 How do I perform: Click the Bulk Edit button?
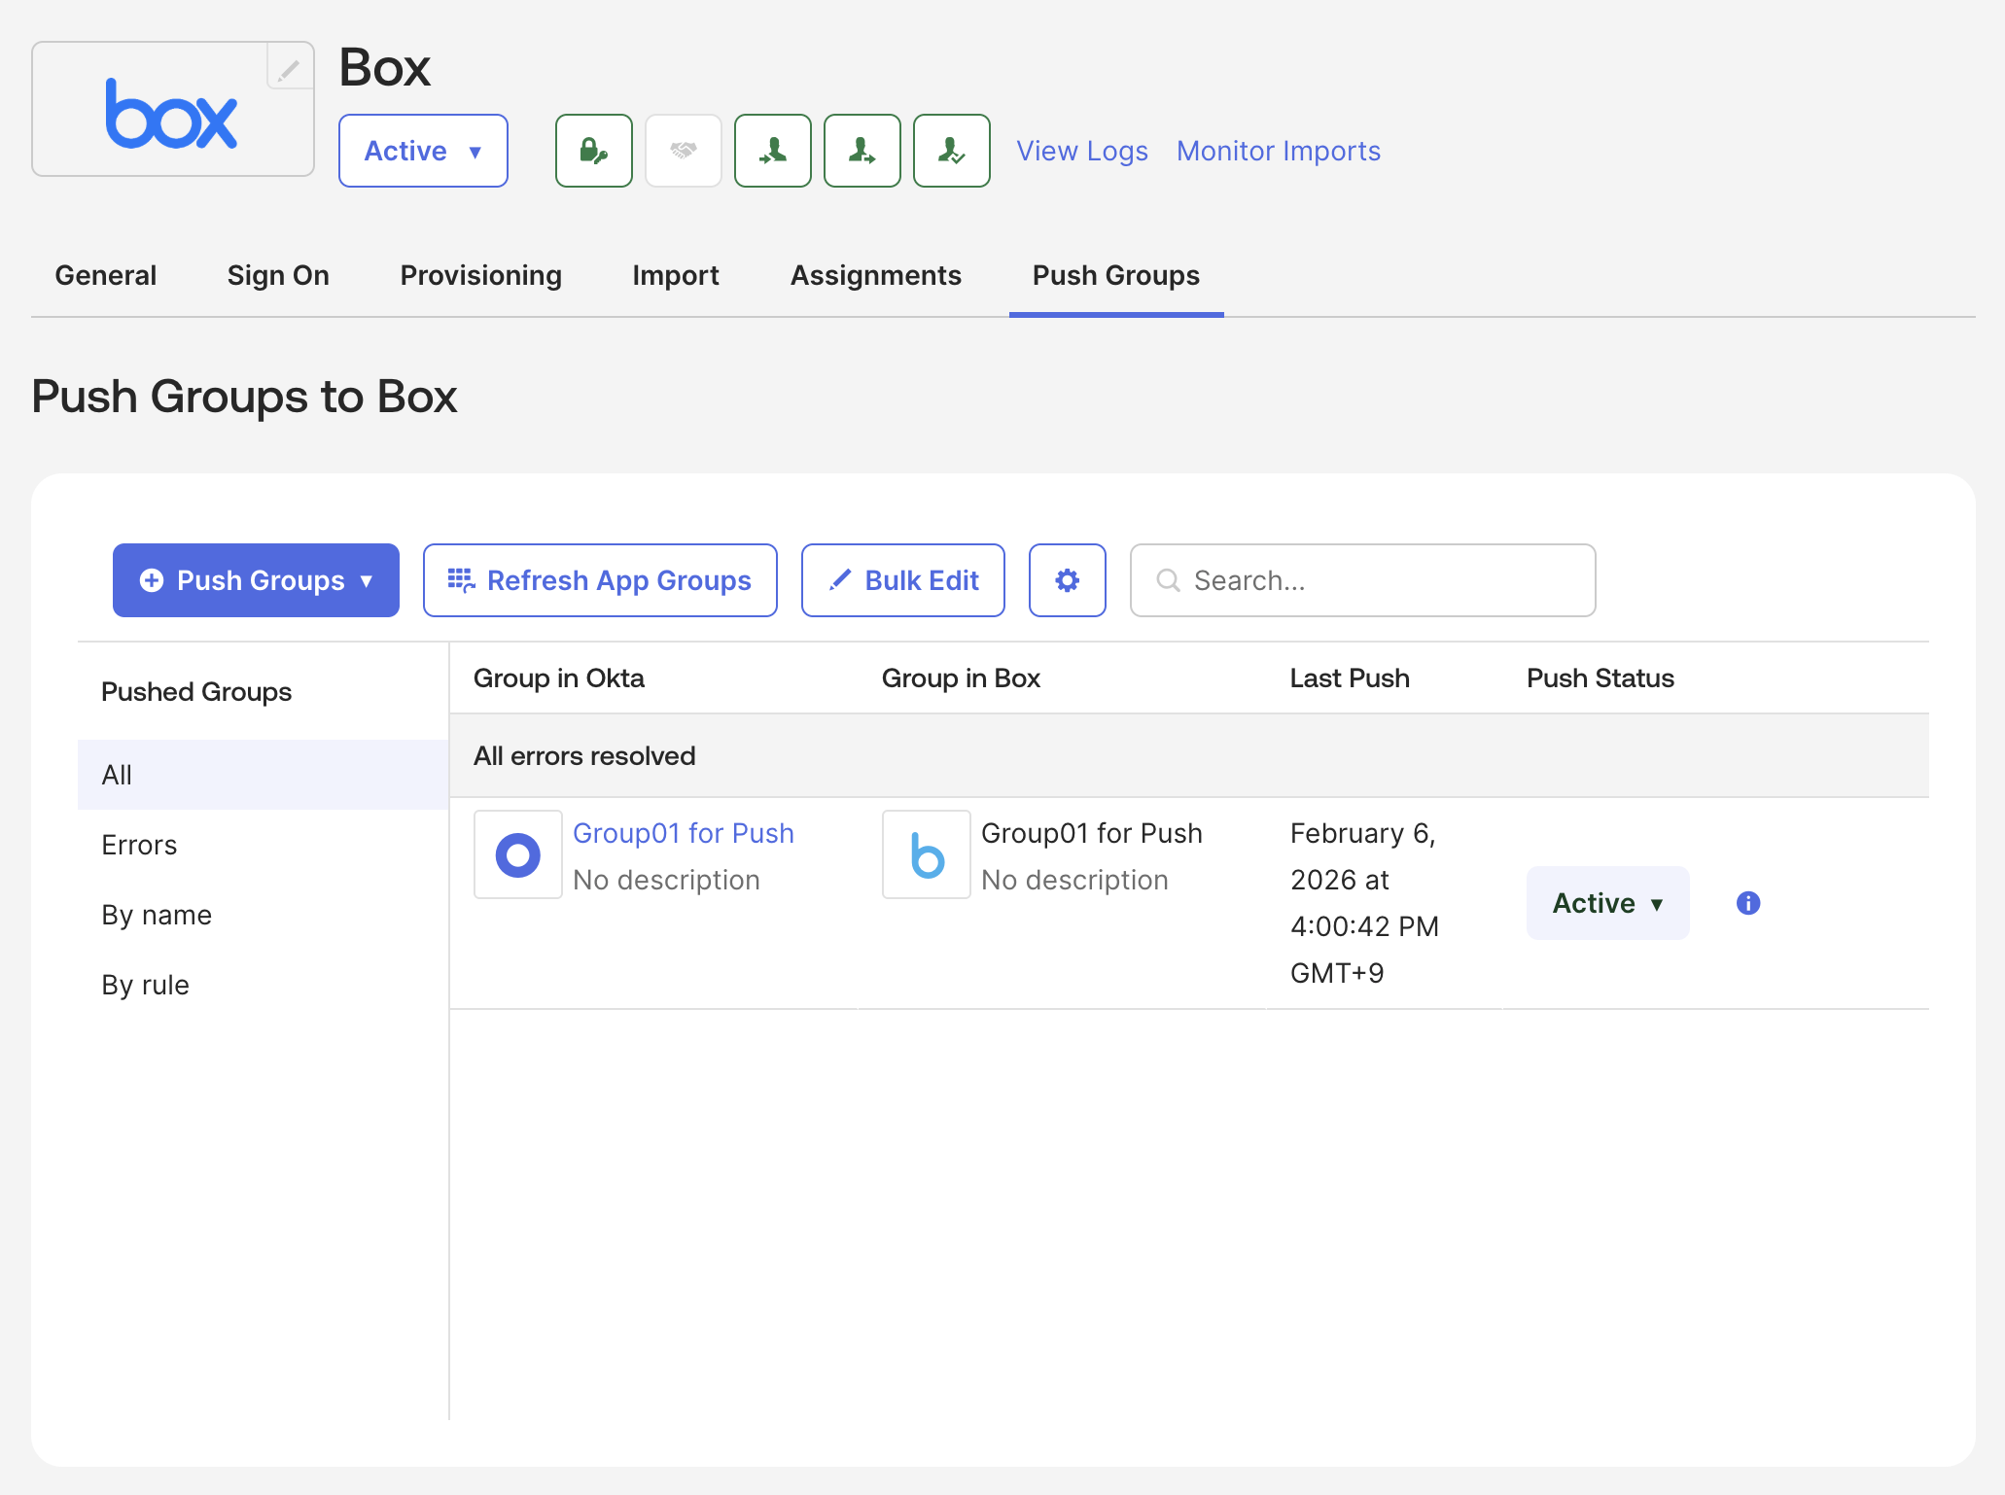(903, 580)
